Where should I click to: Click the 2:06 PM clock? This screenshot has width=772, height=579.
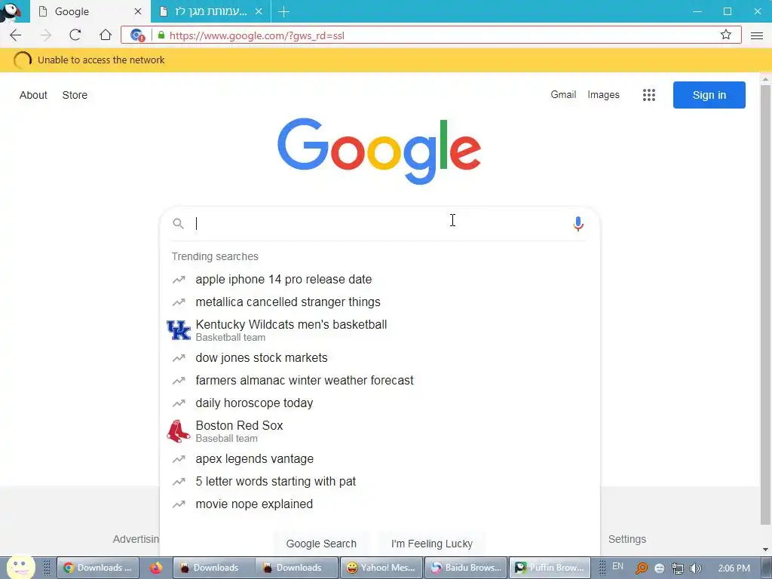pos(734,568)
